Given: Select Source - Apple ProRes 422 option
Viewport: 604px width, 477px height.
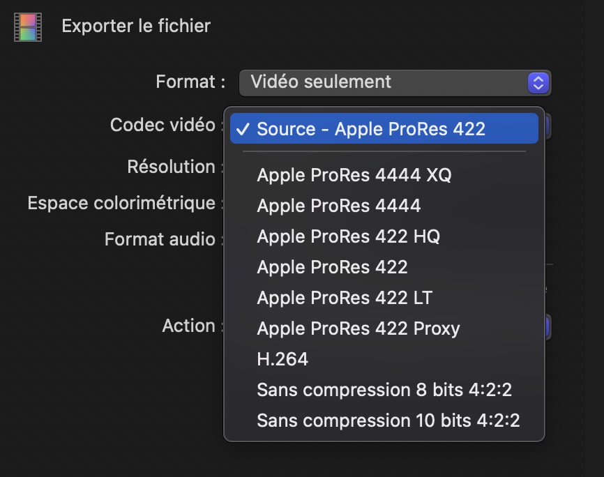Looking at the screenshot, I should coord(370,129).
